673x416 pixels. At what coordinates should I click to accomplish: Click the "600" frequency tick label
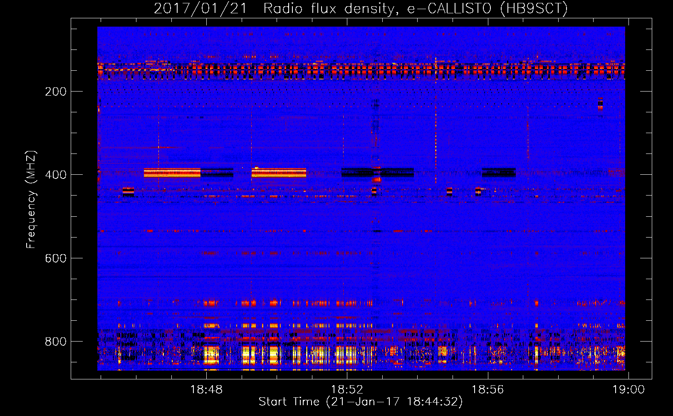[56, 258]
